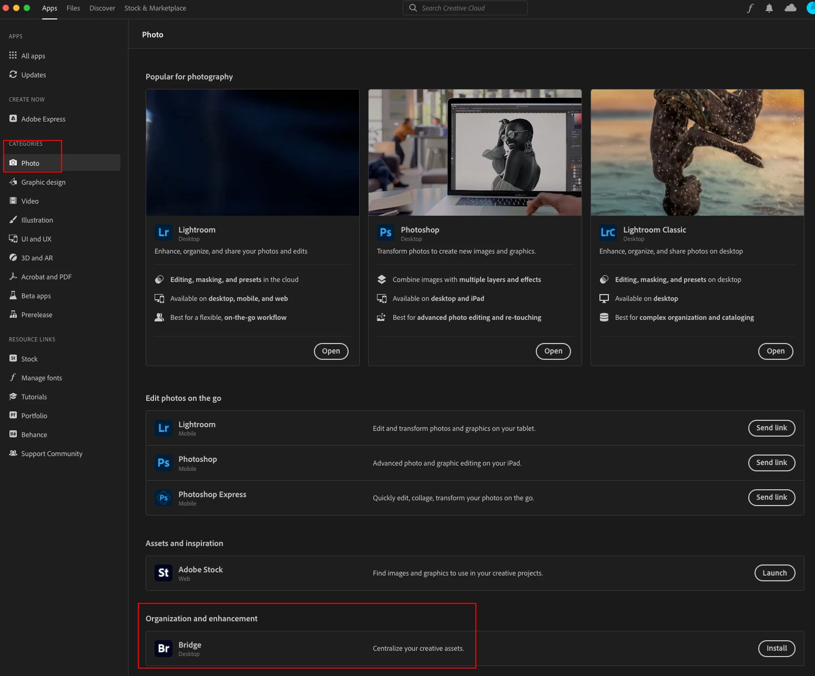Click the Lightroom Classic diver thumbnail

(697, 153)
